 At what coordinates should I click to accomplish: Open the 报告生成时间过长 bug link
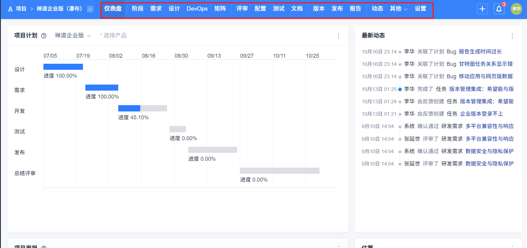pyautogui.click(x=480, y=52)
